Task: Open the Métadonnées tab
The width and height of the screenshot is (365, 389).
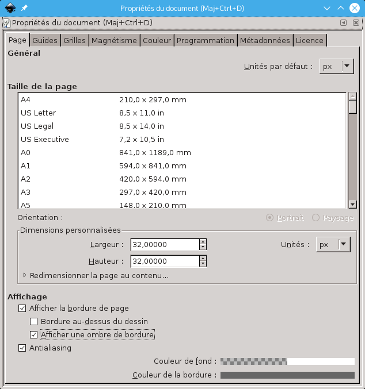Action: click(264, 40)
